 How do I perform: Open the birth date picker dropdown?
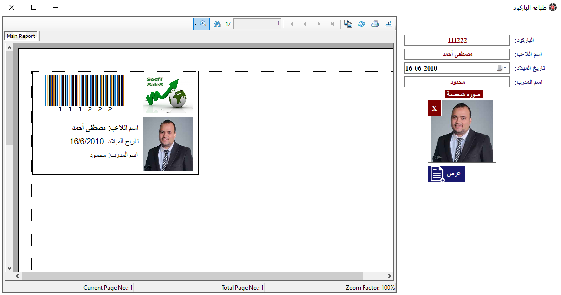[505, 68]
